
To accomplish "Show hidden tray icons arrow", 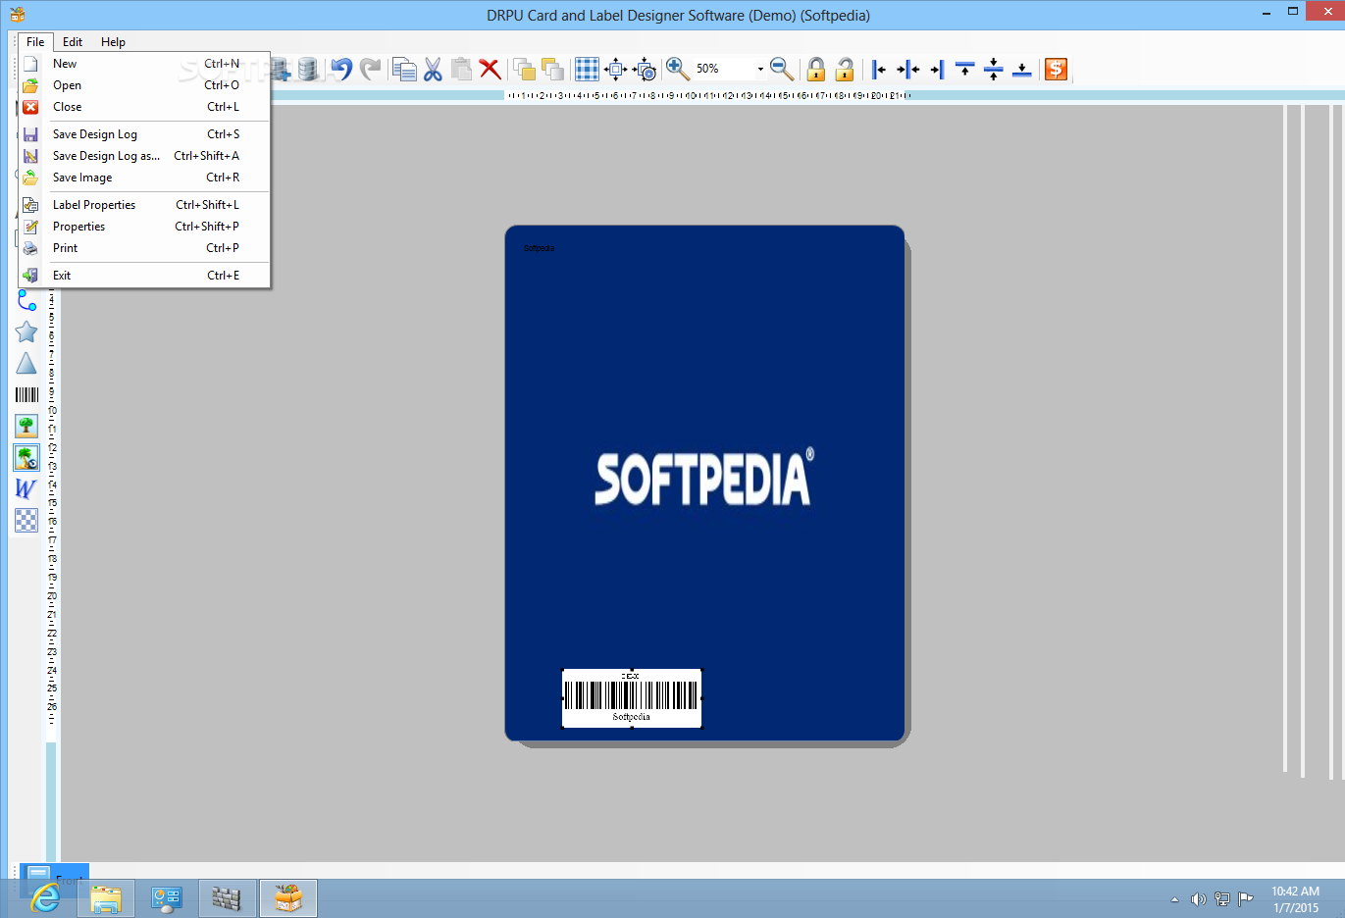I will click(1174, 899).
